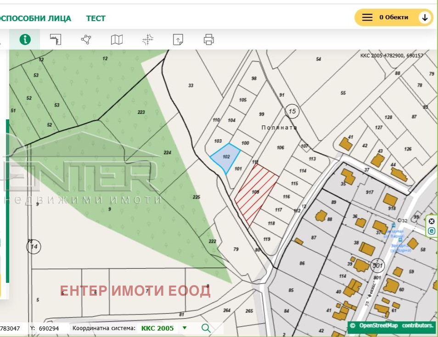This screenshot has width=438, height=337.
Task: Open the export document tool
Action: coord(178,39)
